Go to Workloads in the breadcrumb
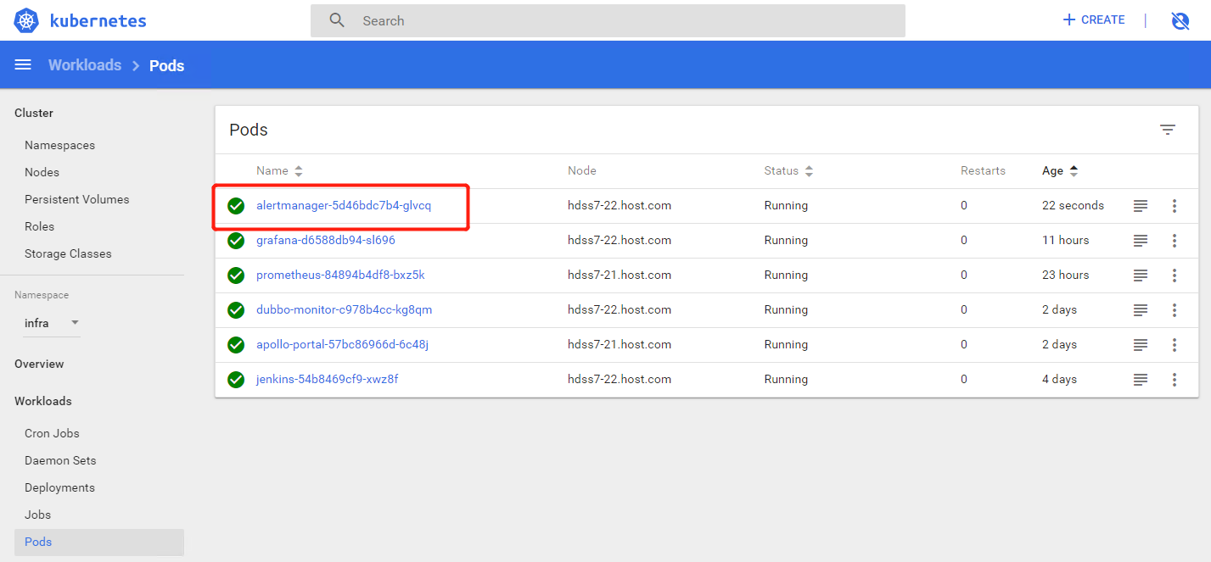This screenshot has height=562, width=1211. click(x=85, y=65)
